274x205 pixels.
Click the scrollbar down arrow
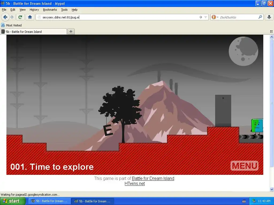coord(272,189)
